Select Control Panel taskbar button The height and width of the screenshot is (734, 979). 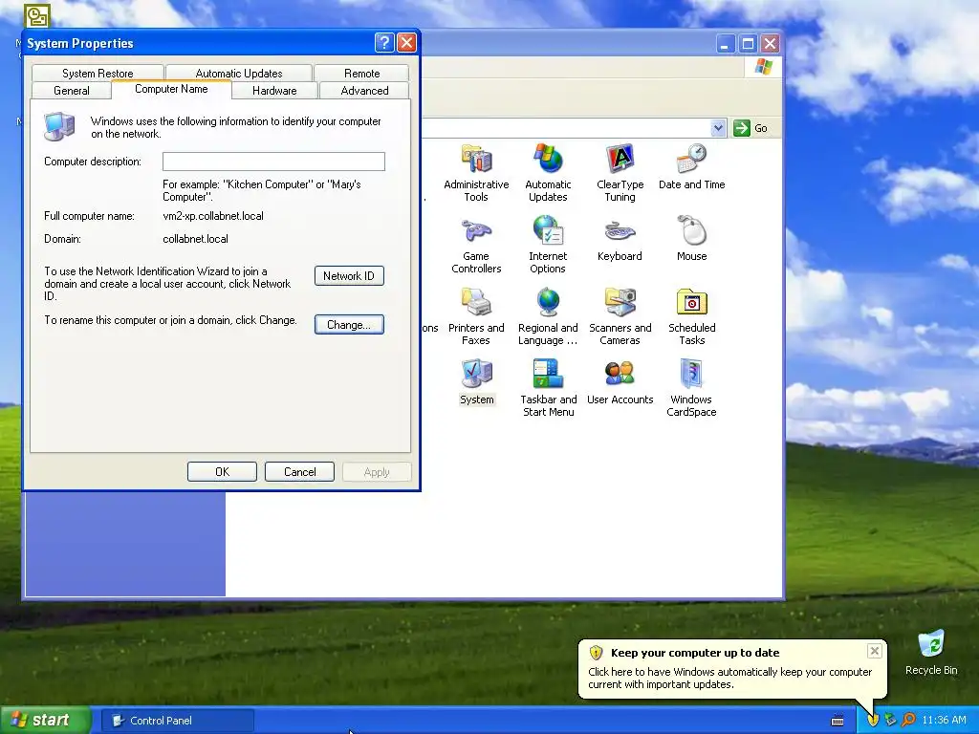click(x=177, y=721)
